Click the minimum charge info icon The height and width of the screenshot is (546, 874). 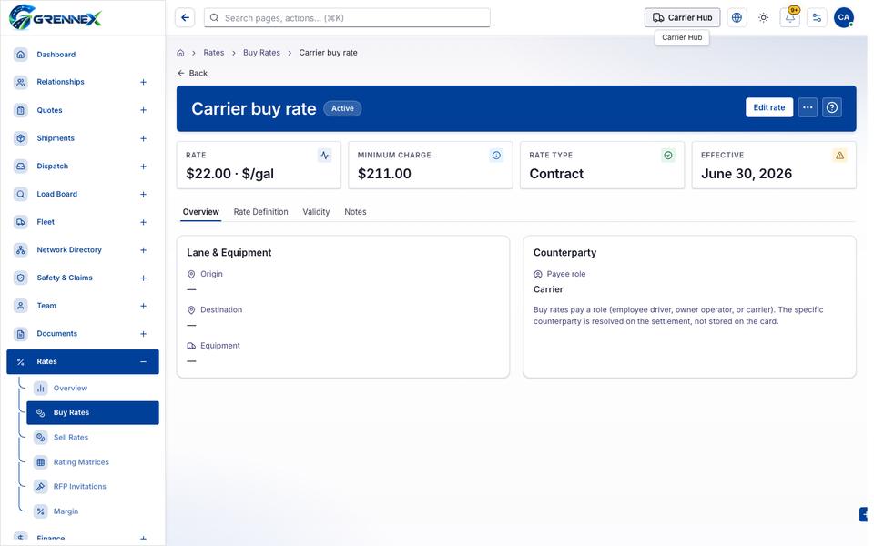click(x=496, y=156)
